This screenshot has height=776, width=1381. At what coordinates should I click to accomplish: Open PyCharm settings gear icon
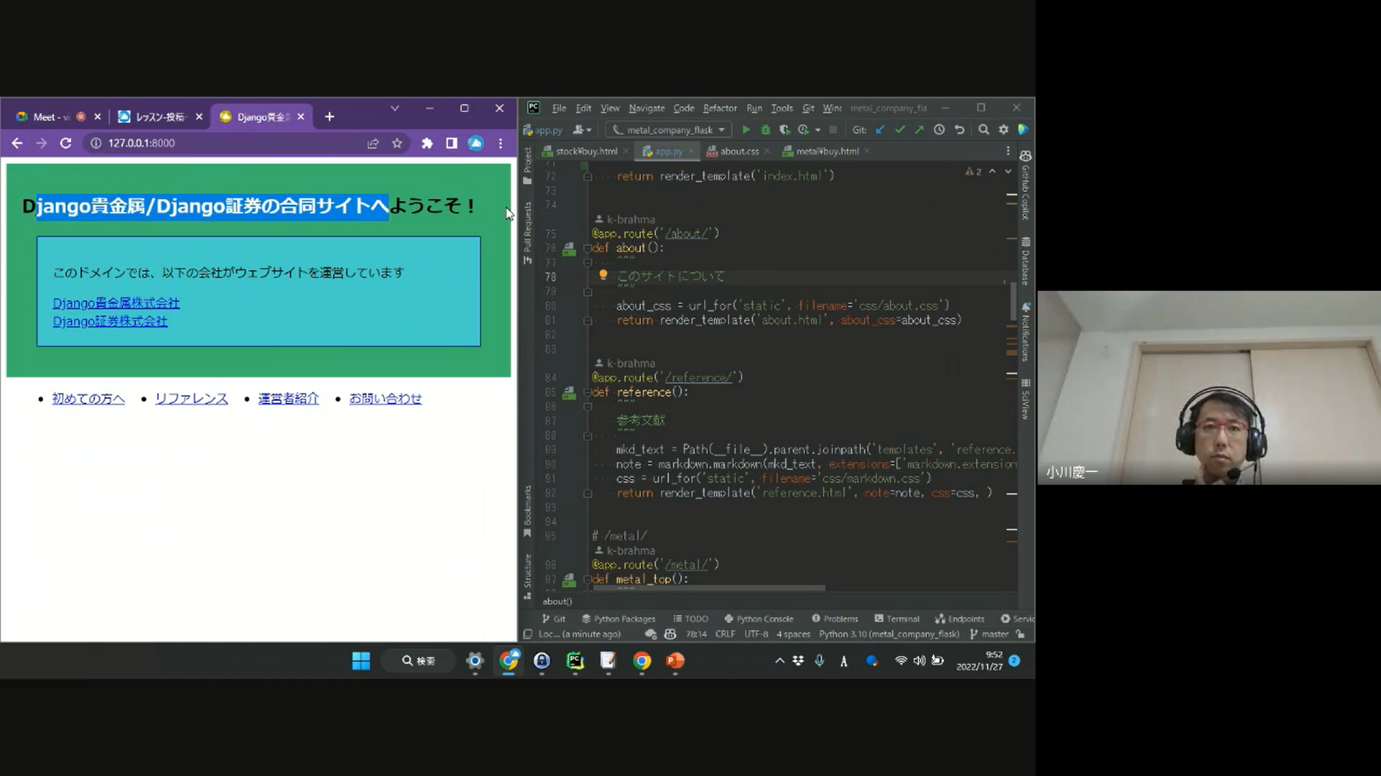point(1003,130)
